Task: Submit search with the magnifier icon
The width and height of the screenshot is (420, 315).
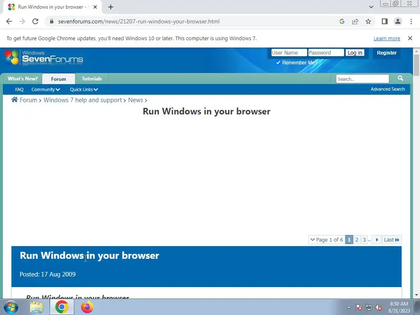Action: [x=400, y=78]
